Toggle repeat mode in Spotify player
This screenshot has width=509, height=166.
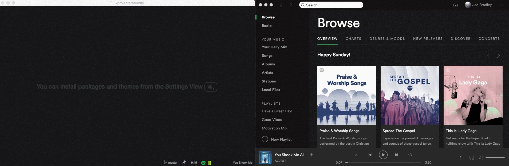(410, 155)
